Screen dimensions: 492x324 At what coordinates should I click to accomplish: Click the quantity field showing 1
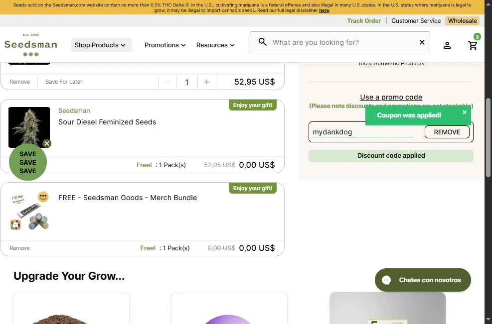[x=187, y=82]
